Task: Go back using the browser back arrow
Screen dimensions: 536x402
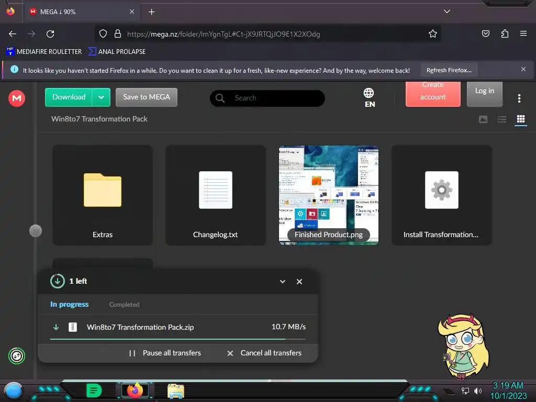Action: [13, 34]
